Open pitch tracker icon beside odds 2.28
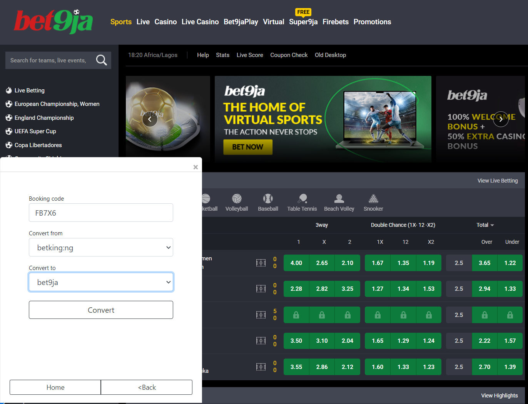The width and height of the screenshot is (528, 404). 261,289
